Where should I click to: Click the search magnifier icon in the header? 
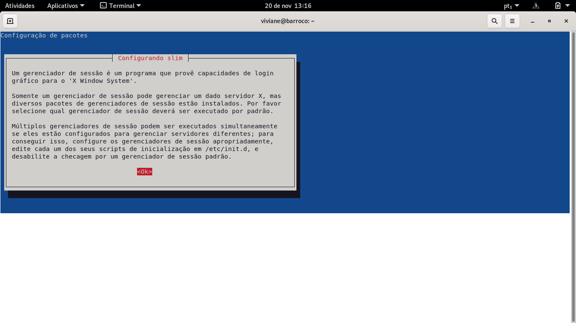click(495, 21)
